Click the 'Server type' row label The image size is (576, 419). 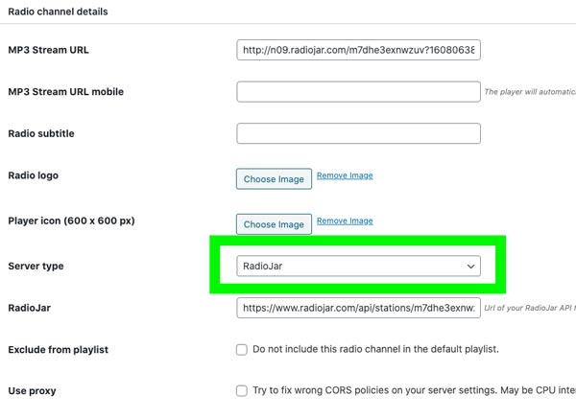pos(36,266)
